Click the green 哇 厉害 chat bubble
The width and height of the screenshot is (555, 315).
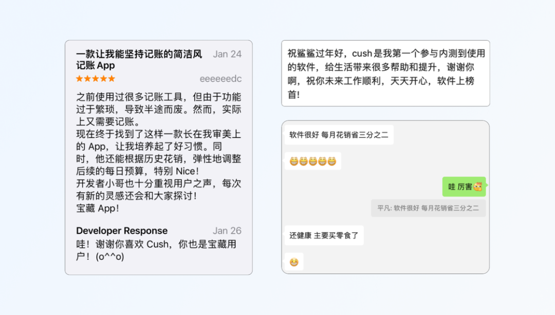tap(464, 187)
